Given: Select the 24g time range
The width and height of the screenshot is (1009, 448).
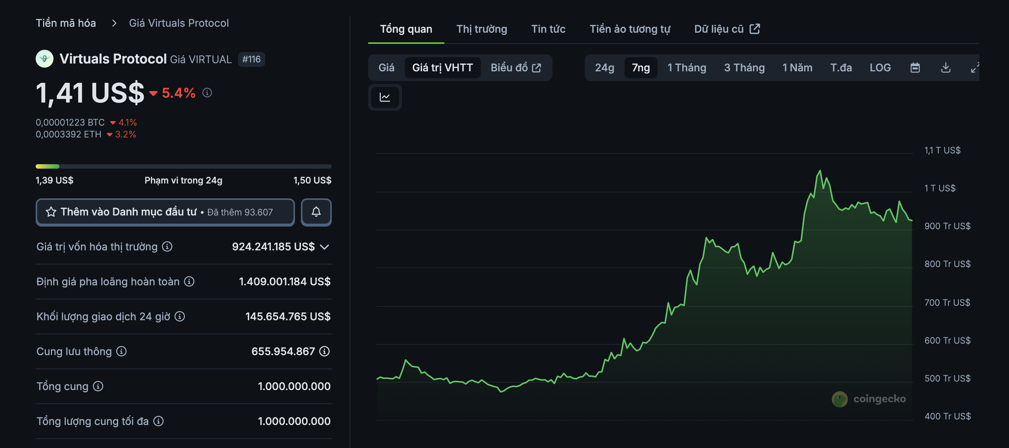Looking at the screenshot, I should pyautogui.click(x=604, y=68).
